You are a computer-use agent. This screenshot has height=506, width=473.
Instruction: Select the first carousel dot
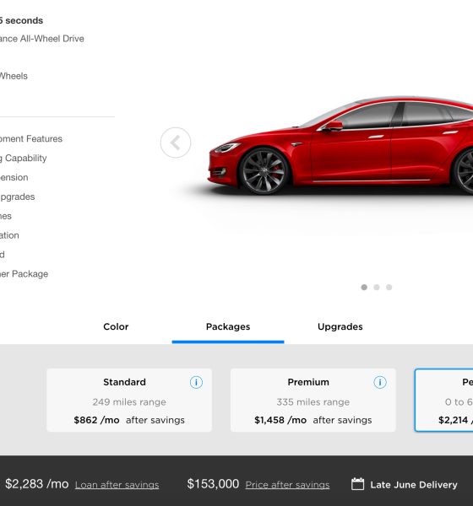tap(364, 288)
